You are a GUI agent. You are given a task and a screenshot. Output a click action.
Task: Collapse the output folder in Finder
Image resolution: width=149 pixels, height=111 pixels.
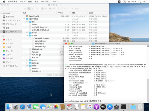click(27, 36)
